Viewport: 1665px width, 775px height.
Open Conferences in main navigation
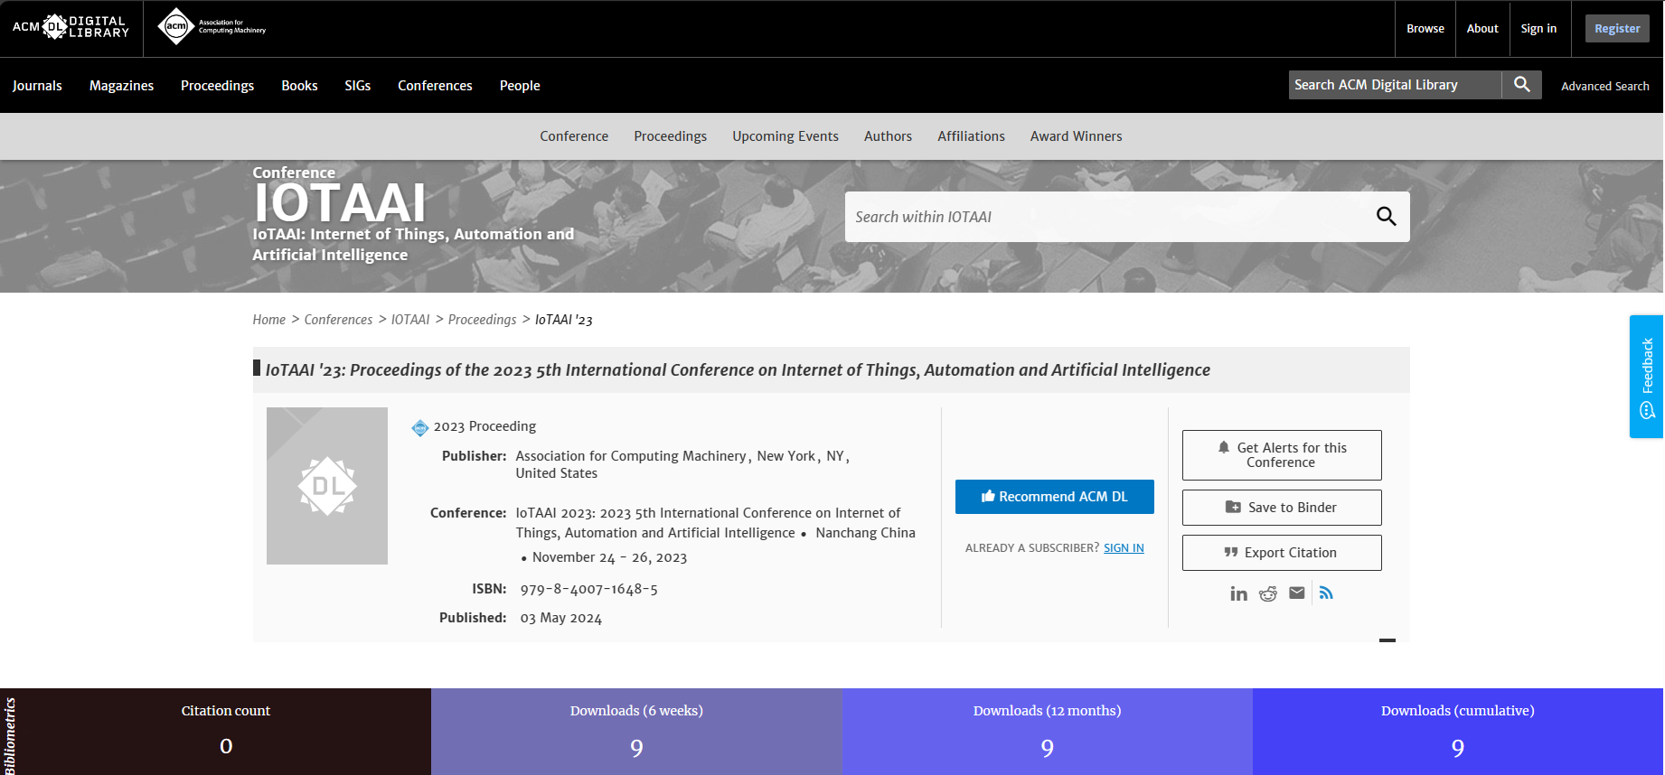(435, 86)
